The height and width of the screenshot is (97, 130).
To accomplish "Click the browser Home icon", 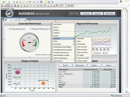I will pyautogui.click(x=20, y=2).
